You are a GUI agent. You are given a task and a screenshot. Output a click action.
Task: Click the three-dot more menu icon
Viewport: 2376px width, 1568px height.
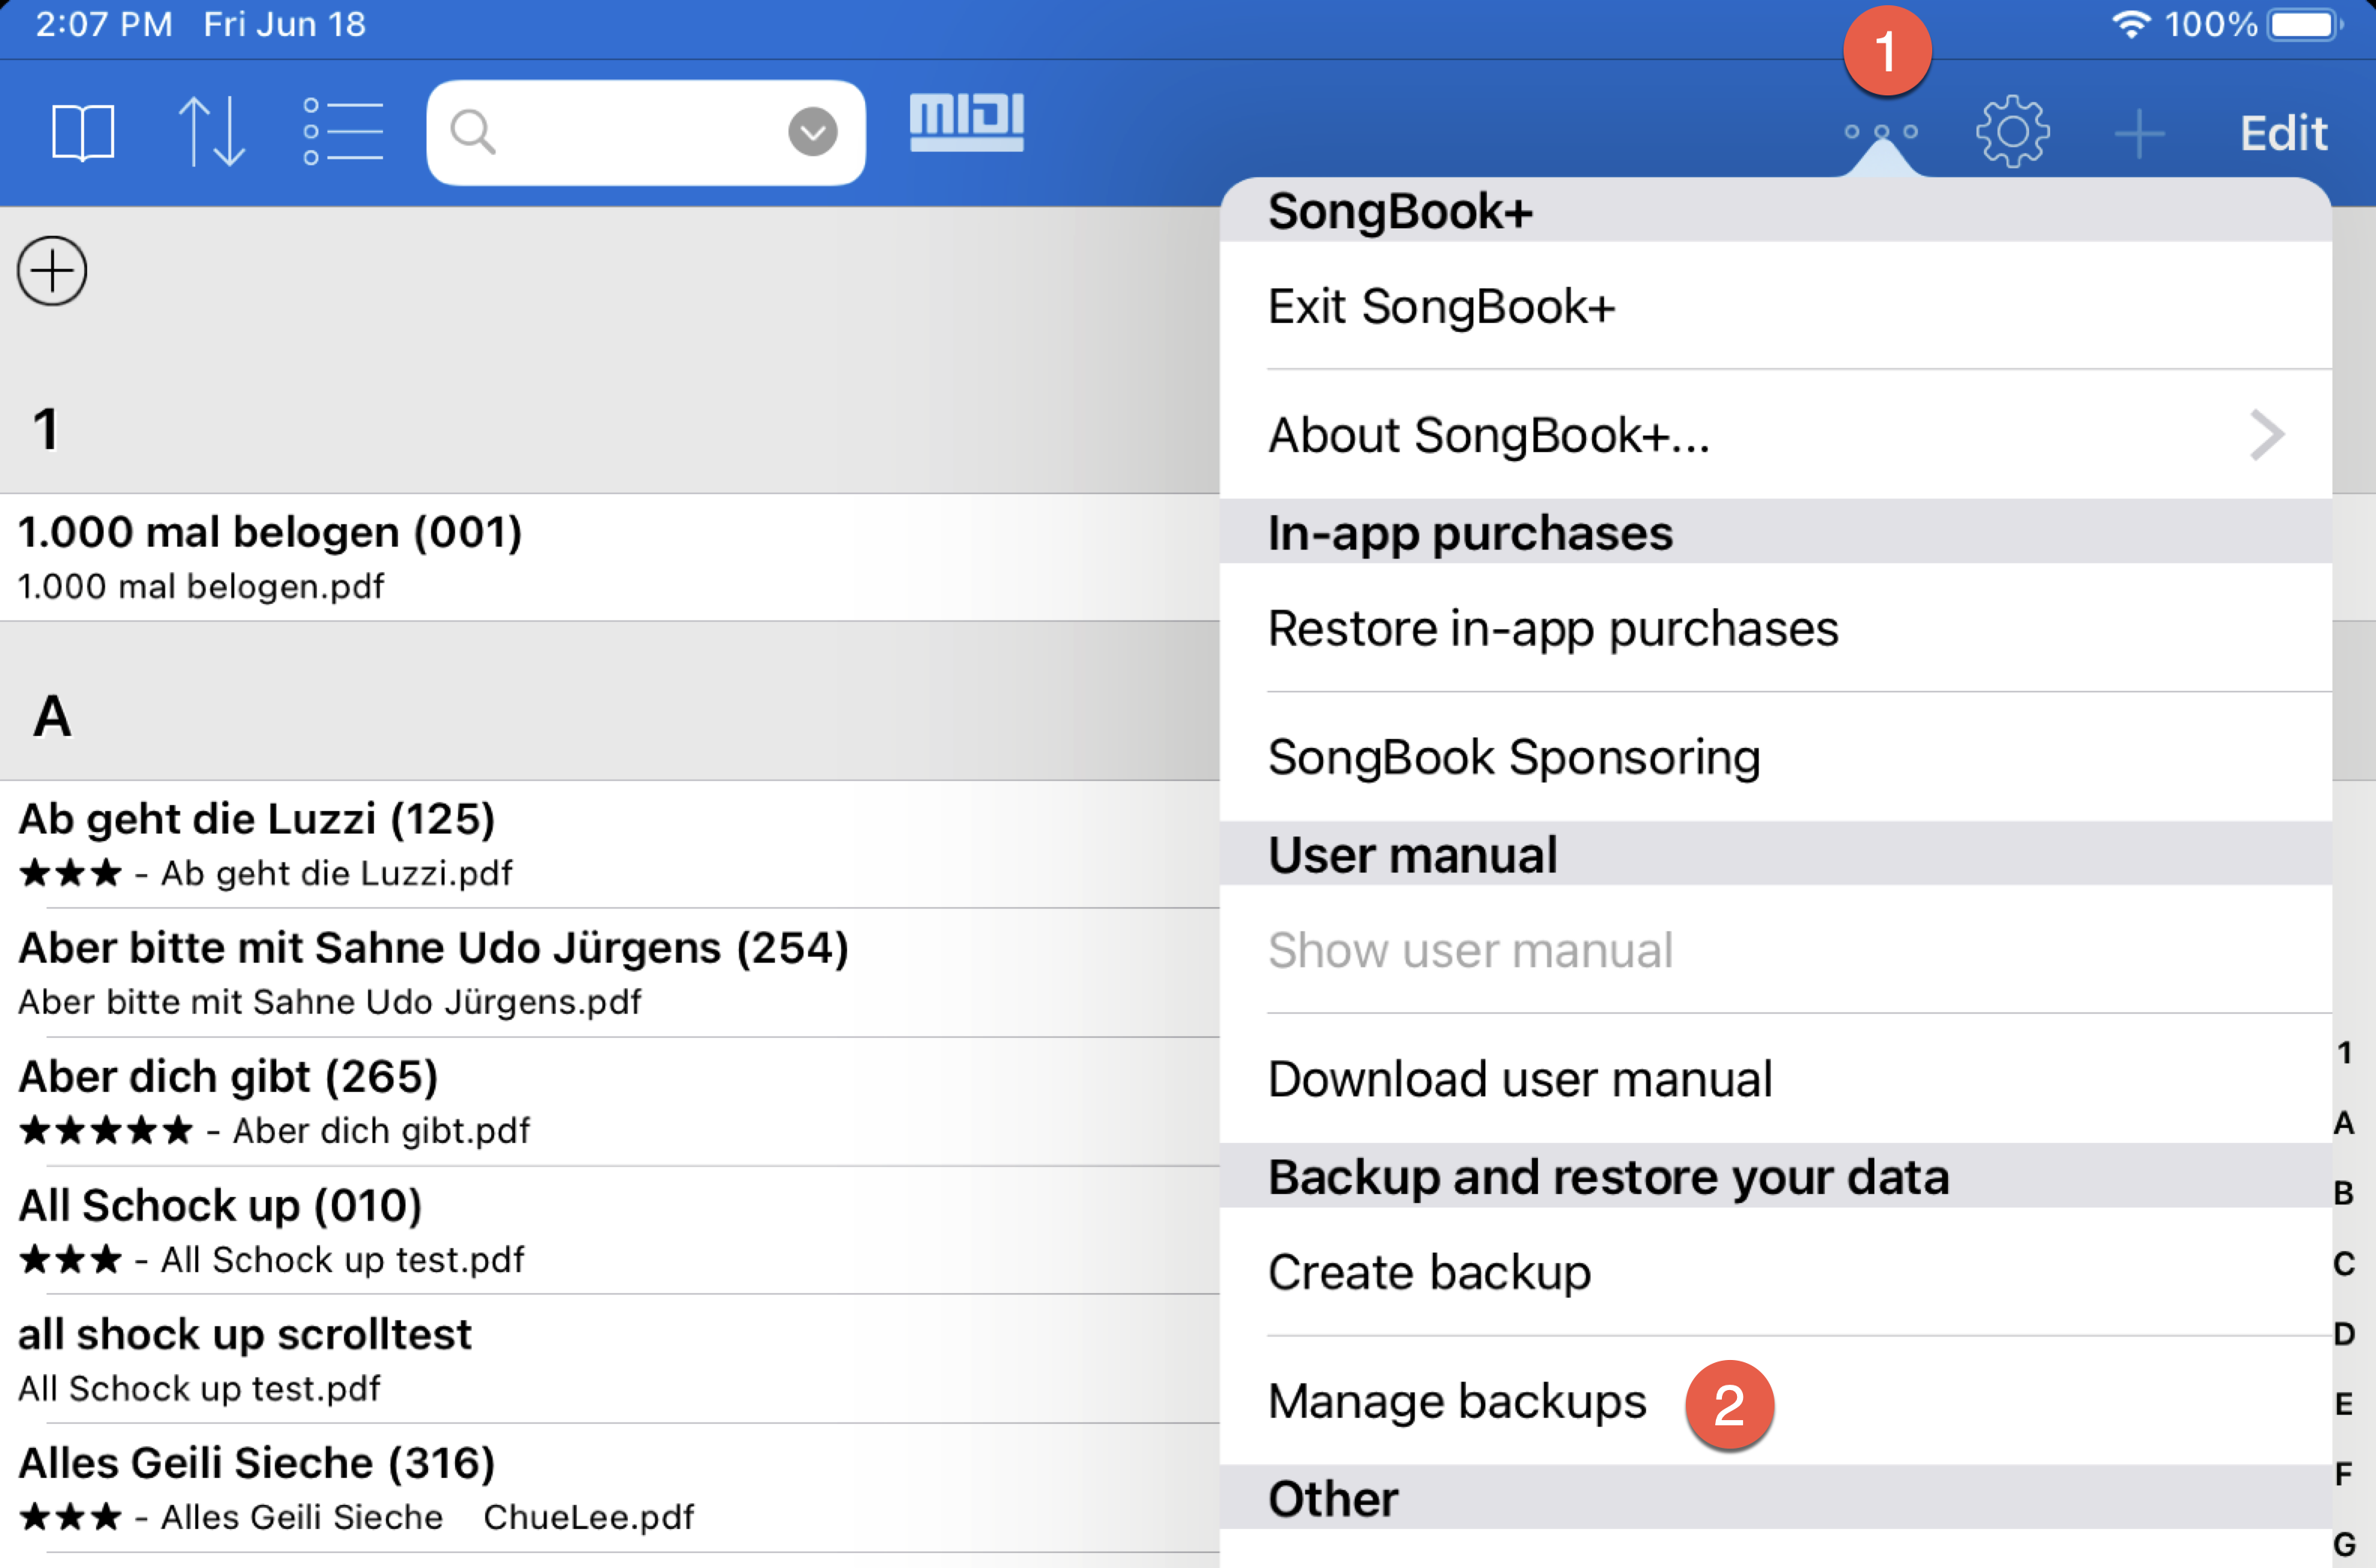(x=1881, y=132)
